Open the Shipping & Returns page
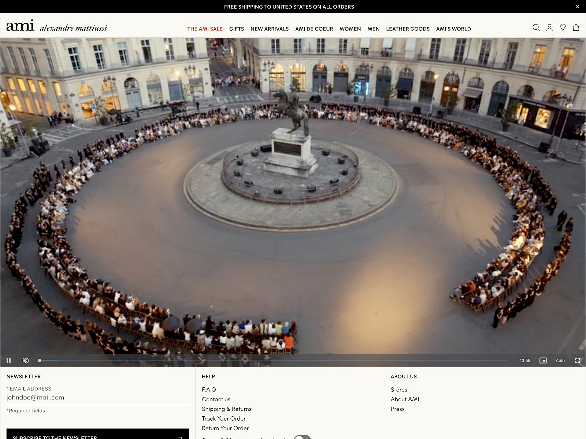The image size is (586, 439). 226,409
